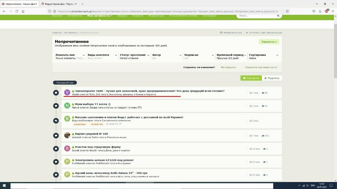The image size is (337, 189).
Task: Expand Автор filter
Action: pos(167,56)
